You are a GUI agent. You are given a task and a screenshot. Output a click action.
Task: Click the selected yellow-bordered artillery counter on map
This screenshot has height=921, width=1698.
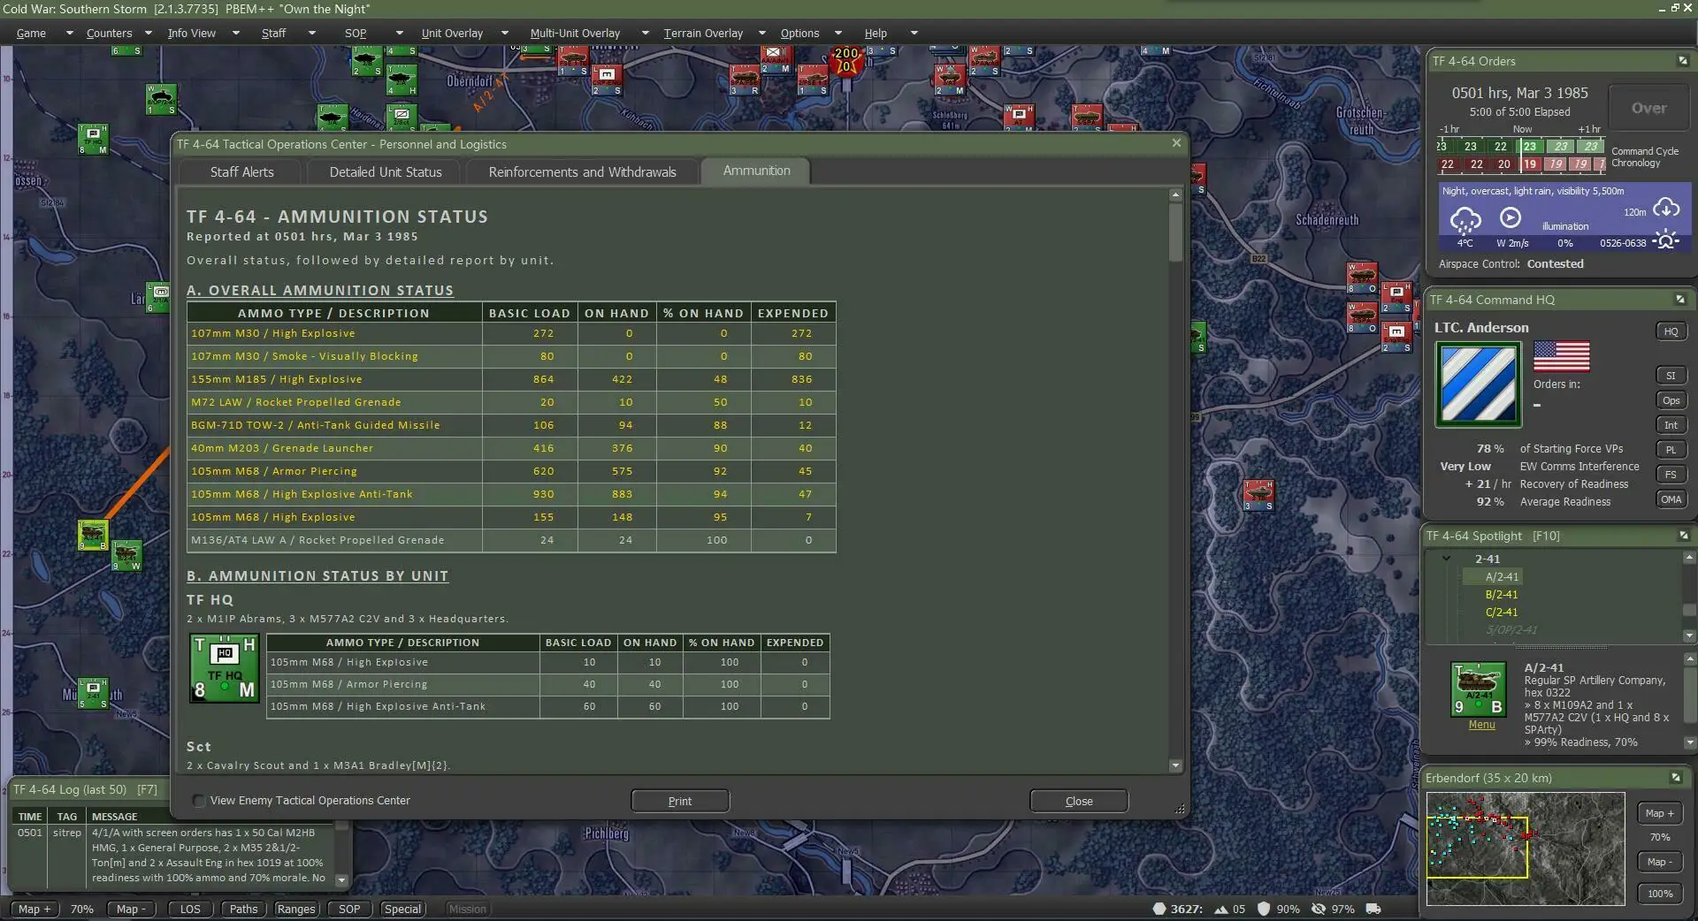point(93,535)
